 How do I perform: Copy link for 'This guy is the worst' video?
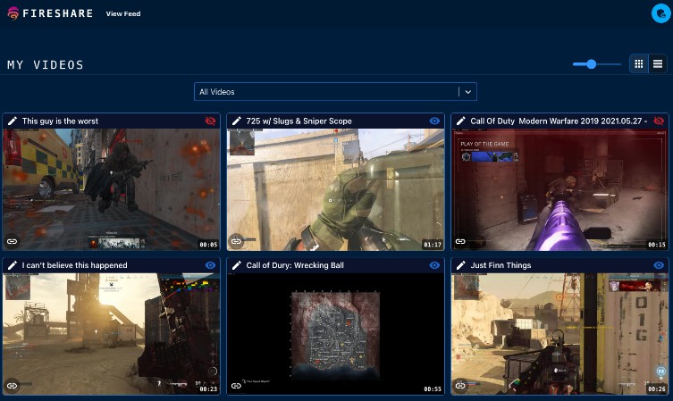point(13,241)
